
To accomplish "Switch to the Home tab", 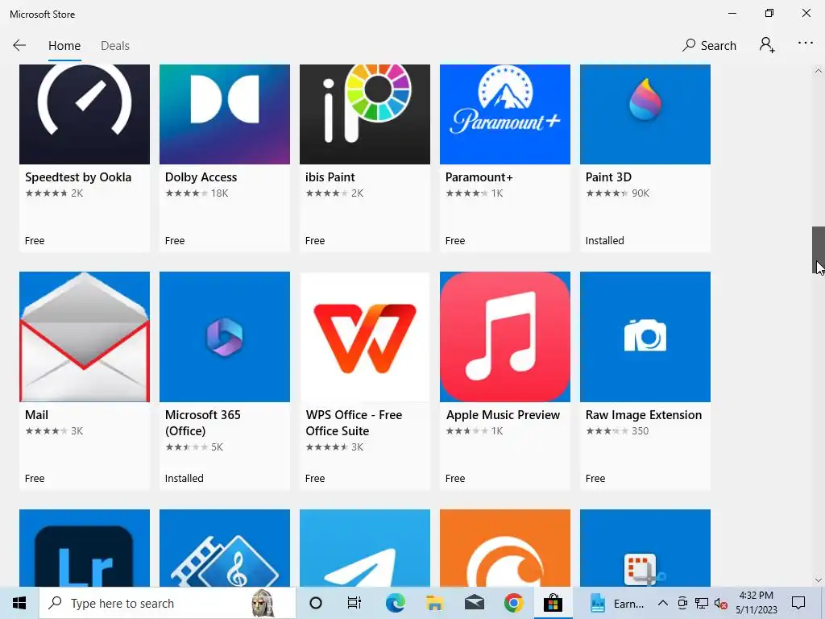I will click(64, 46).
